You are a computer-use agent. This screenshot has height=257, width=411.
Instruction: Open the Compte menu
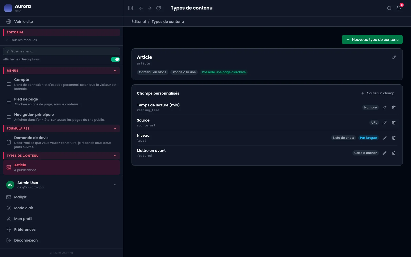[61, 84]
